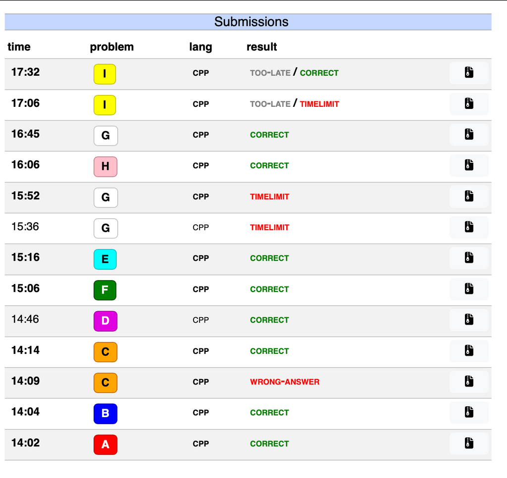Download source zip for 16:06 submission
The image size is (507, 478).
point(469,165)
